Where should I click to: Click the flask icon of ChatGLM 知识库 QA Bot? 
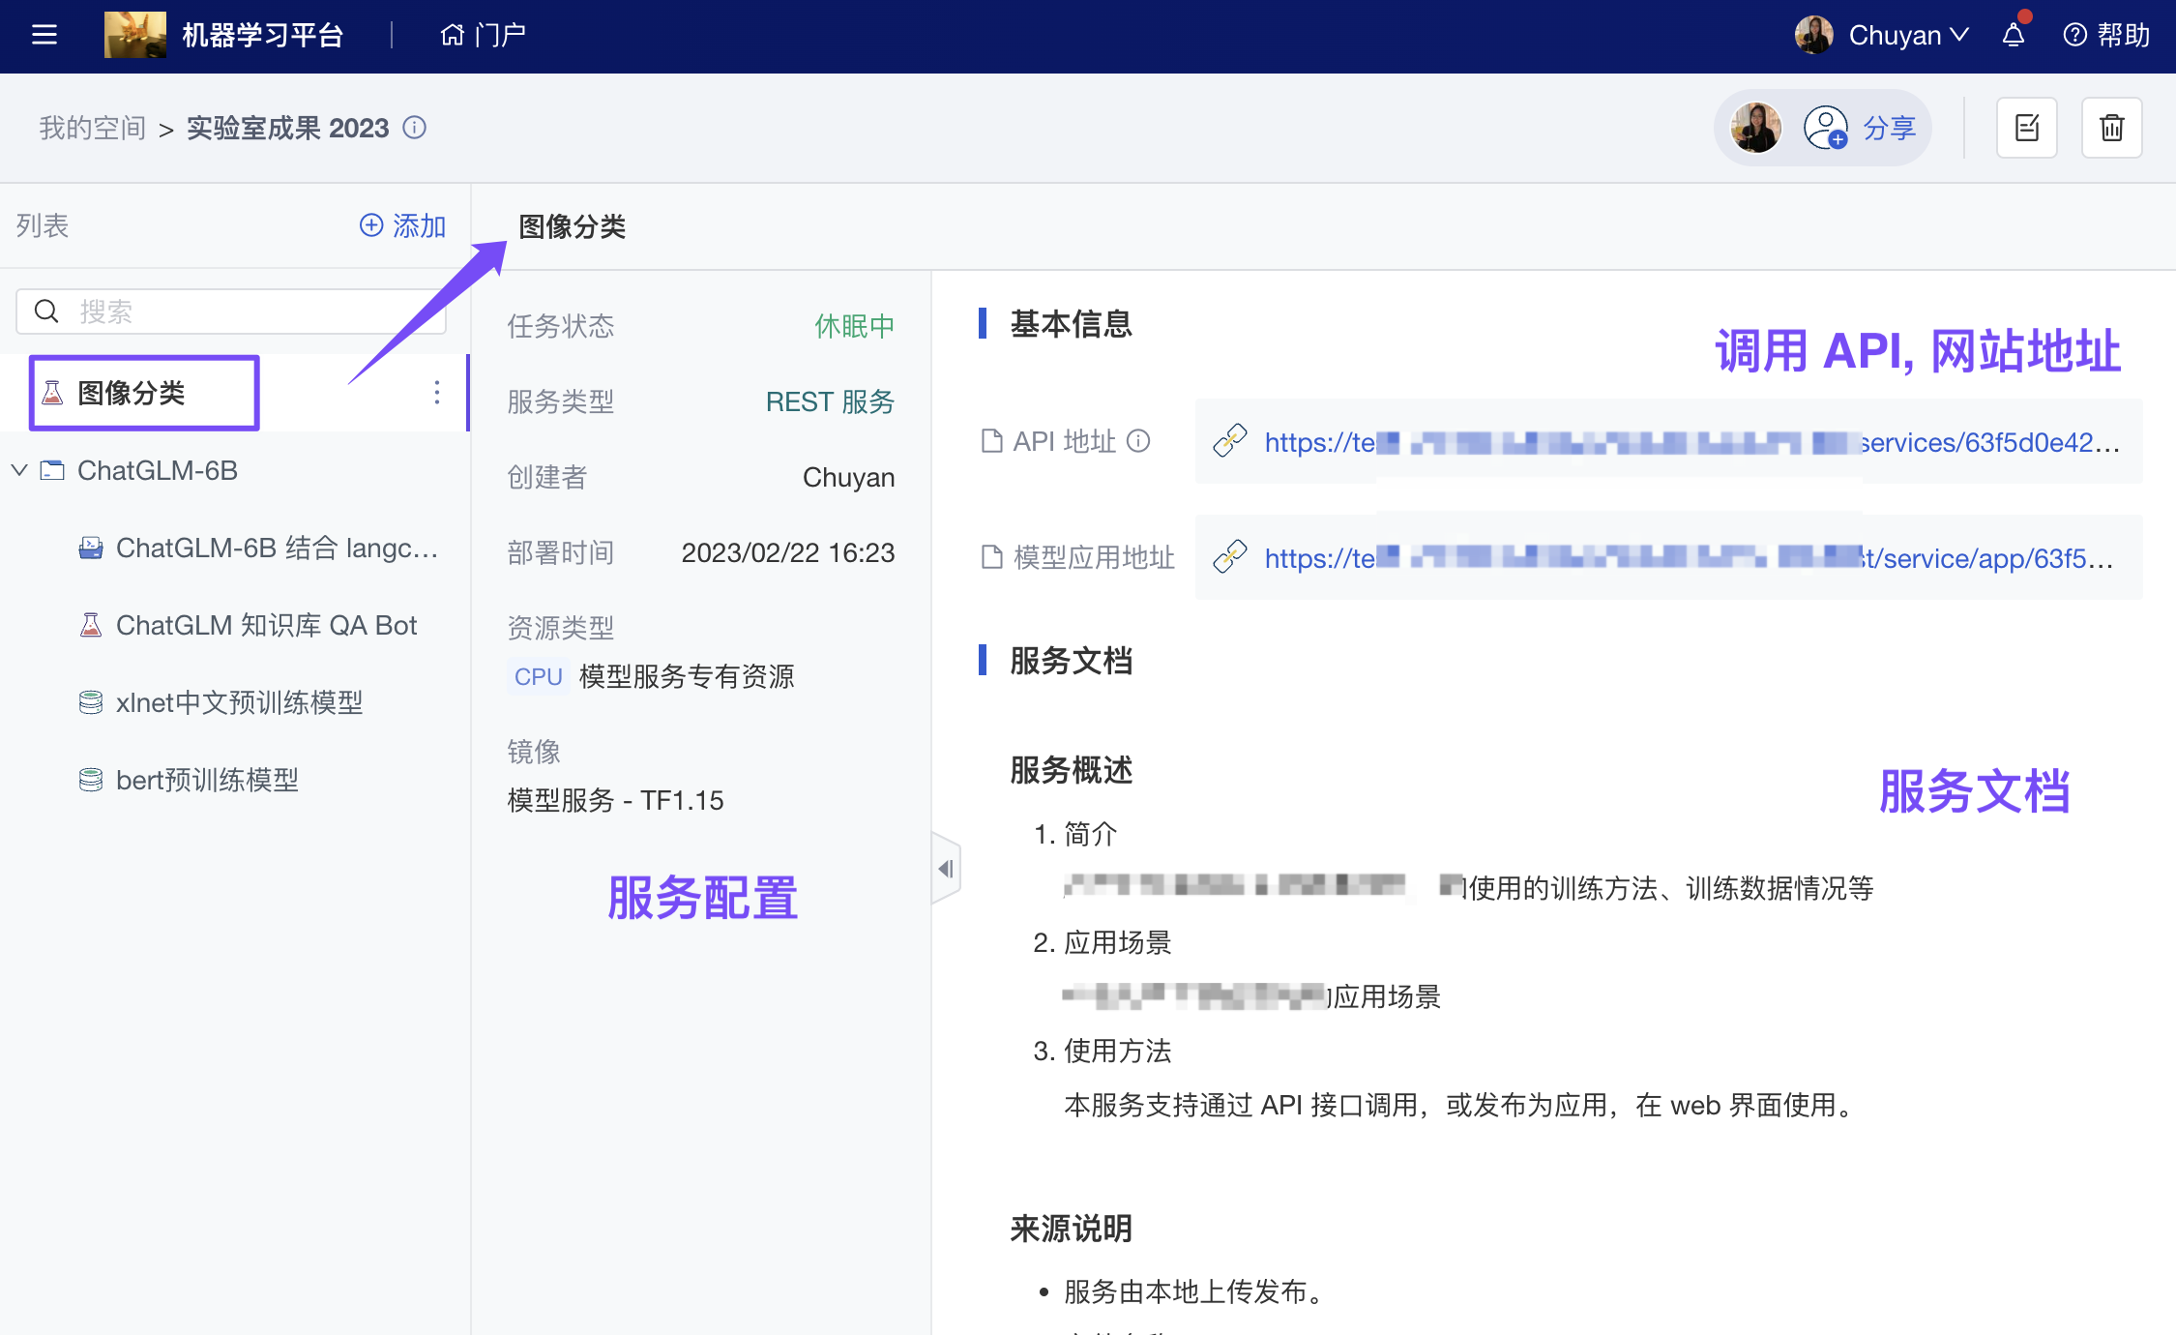90,625
